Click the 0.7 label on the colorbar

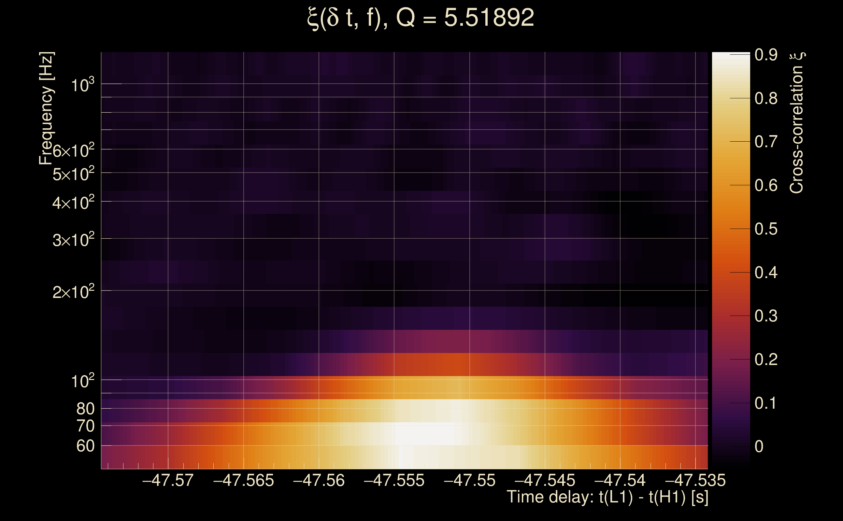click(766, 142)
